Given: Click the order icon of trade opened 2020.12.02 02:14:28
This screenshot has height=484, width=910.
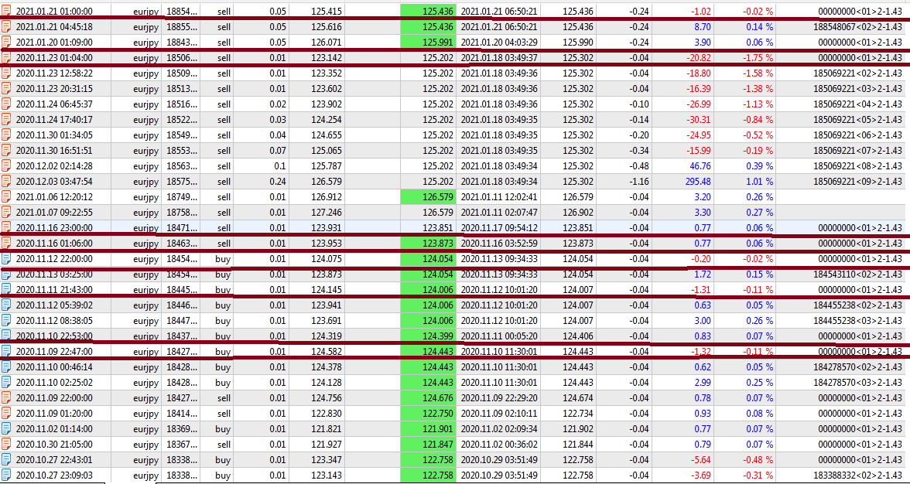Looking at the screenshot, I should tap(6, 165).
